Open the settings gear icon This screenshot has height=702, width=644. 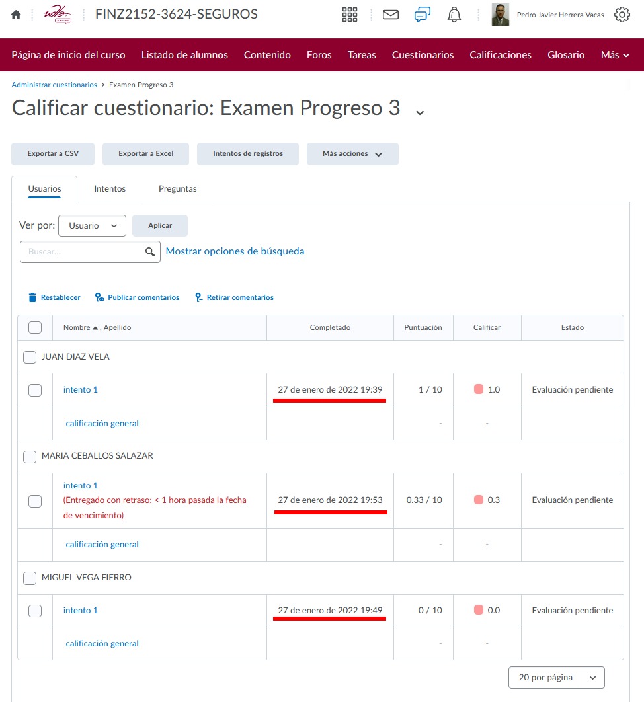click(622, 15)
